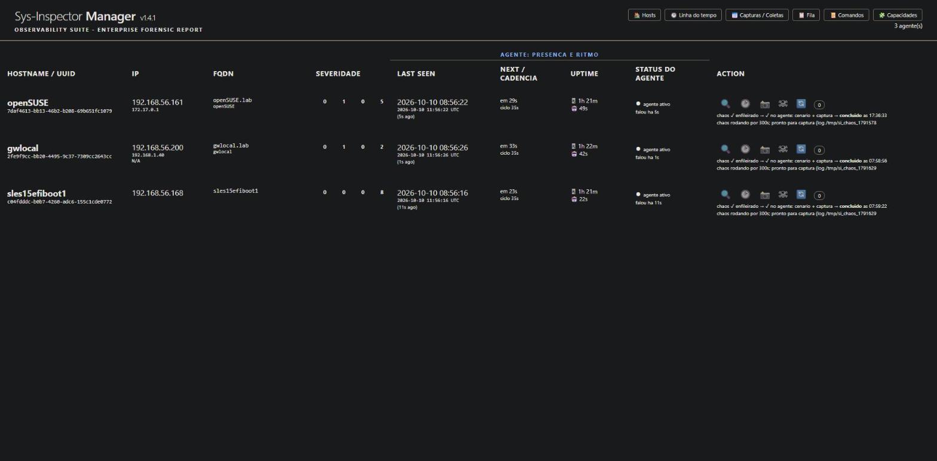The height and width of the screenshot is (461, 937).
Task: Click the LAST SEEN column header
Action: [x=416, y=73]
